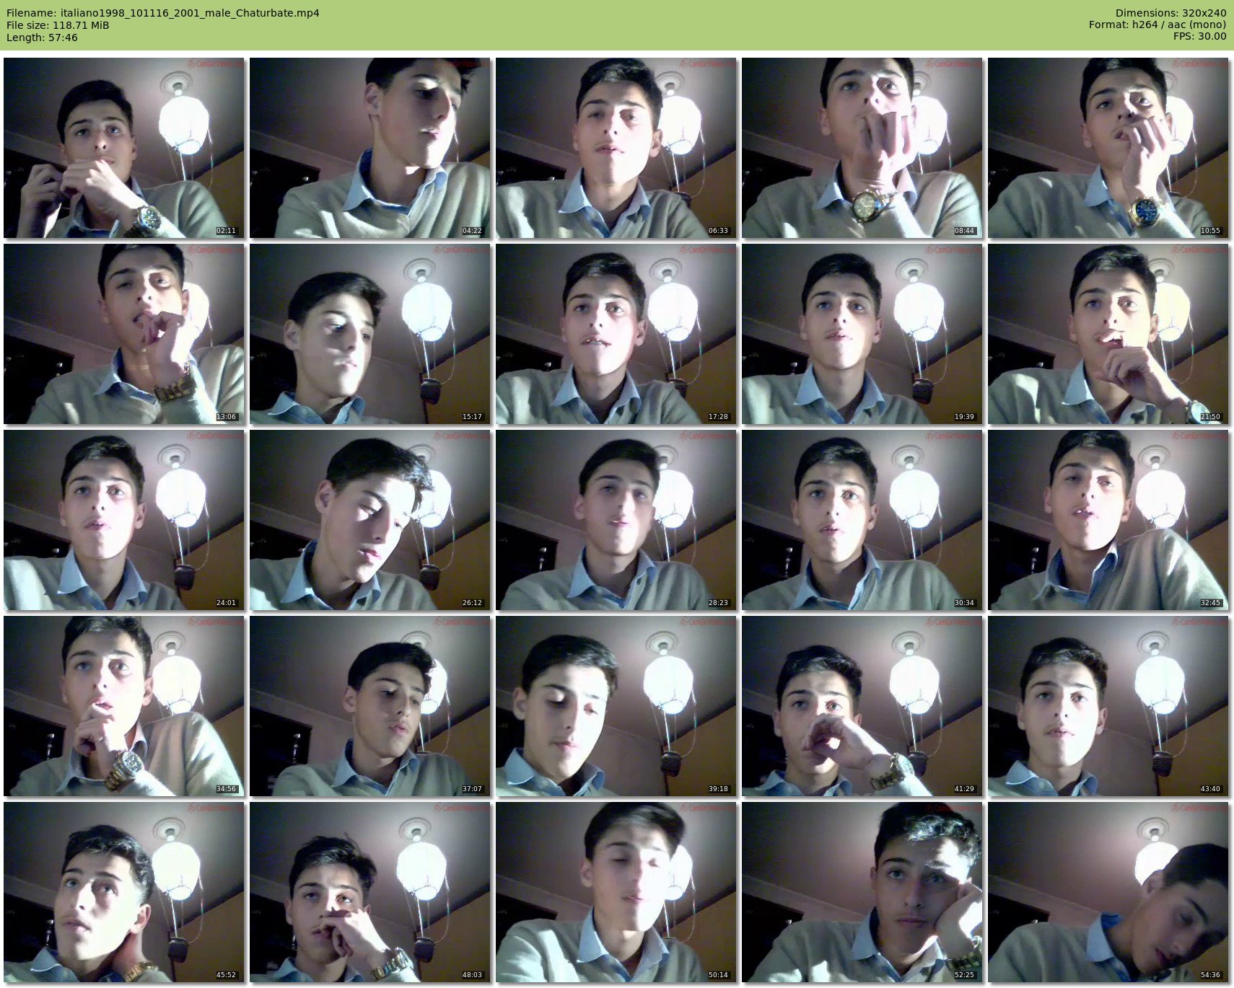The image size is (1234, 988).
Task: Click the thumbnail stamped 54:36
Action: point(1108,892)
